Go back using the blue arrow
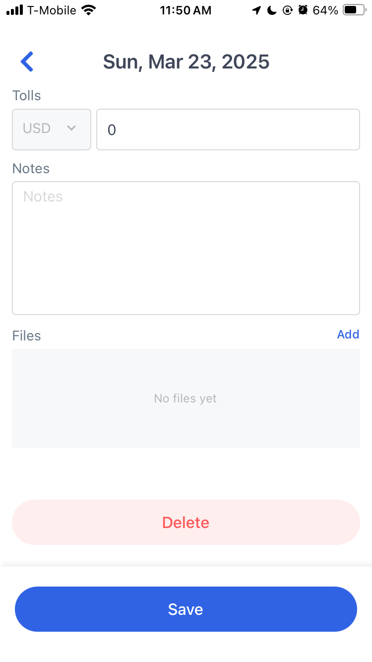Screen dimensions: 372x662 (x=27, y=62)
